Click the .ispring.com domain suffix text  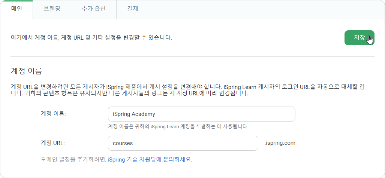(280, 143)
